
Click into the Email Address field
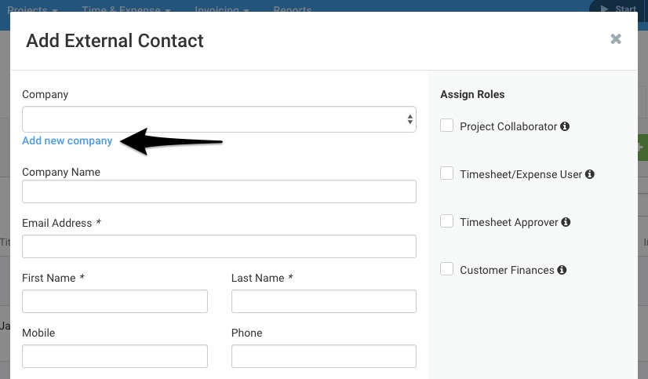[x=219, y=246]
